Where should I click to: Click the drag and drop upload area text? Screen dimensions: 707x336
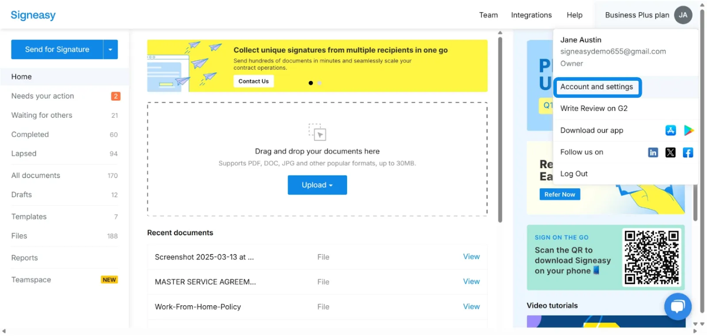317,151
